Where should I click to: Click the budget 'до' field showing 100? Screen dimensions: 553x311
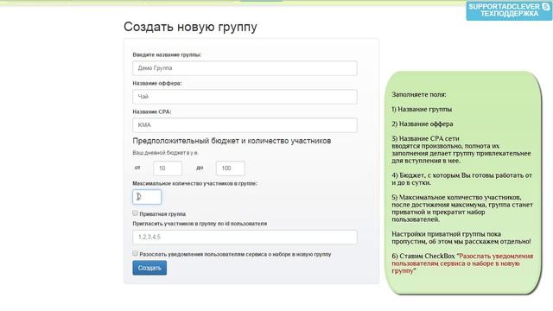point(231,168)
